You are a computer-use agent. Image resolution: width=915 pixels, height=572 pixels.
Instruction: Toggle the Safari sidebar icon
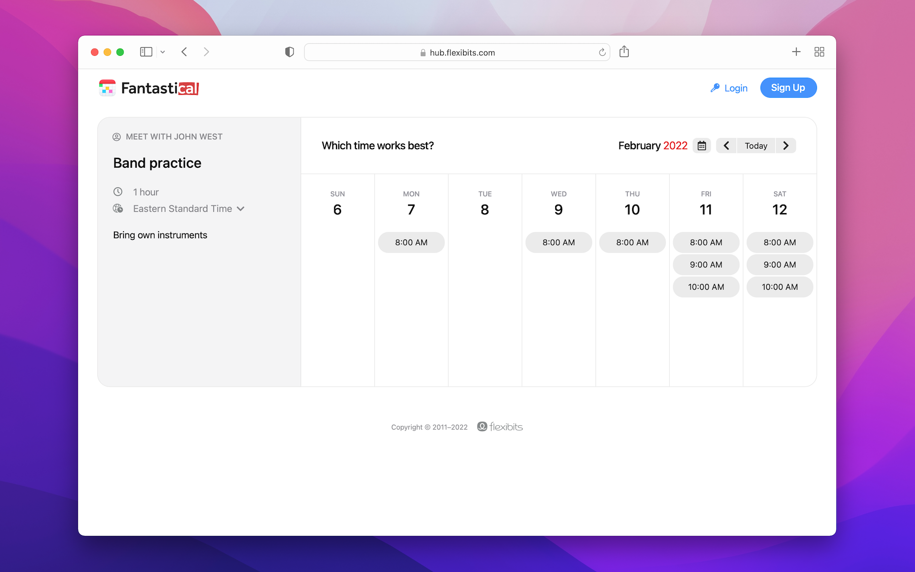click(146, 52)
